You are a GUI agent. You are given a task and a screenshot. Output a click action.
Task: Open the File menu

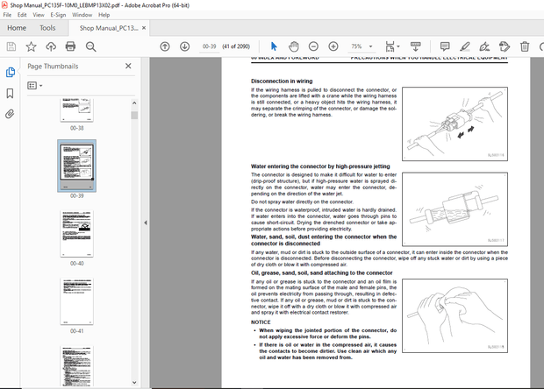(7, 15)
